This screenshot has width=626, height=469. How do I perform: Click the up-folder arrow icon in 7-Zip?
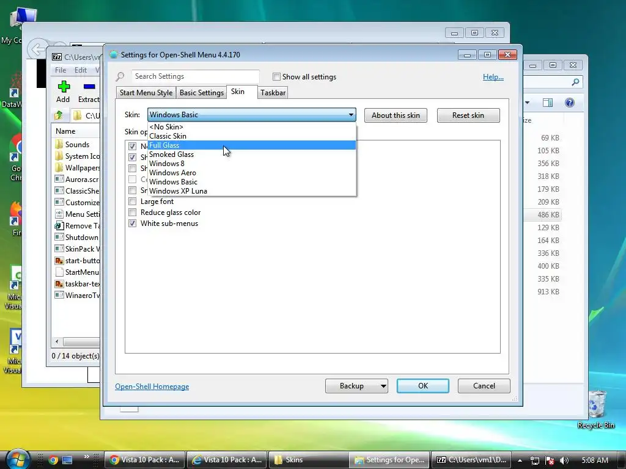(x=59, y=115)
